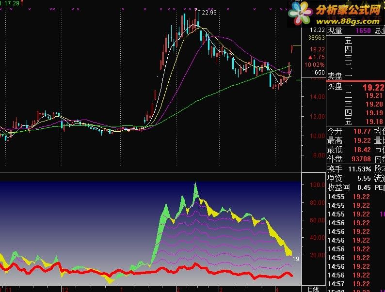Click the 40.00 indicator axis label
The width and height of the screenshot is (385, 292).
tap(318, 238)
